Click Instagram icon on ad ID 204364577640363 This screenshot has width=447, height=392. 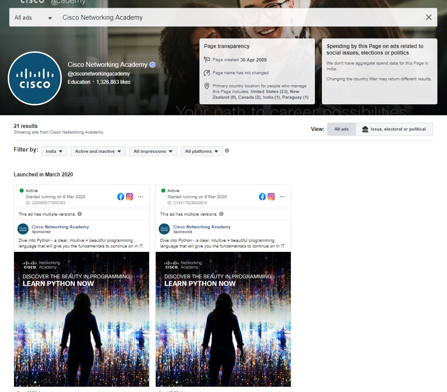[x=129, y=196]
